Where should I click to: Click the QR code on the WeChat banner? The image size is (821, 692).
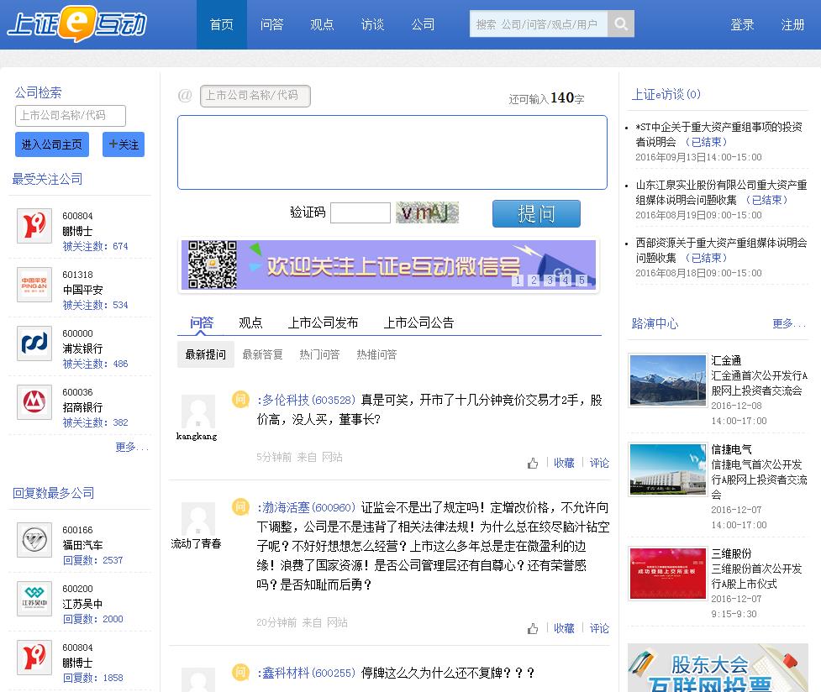[x=213, y=265]
